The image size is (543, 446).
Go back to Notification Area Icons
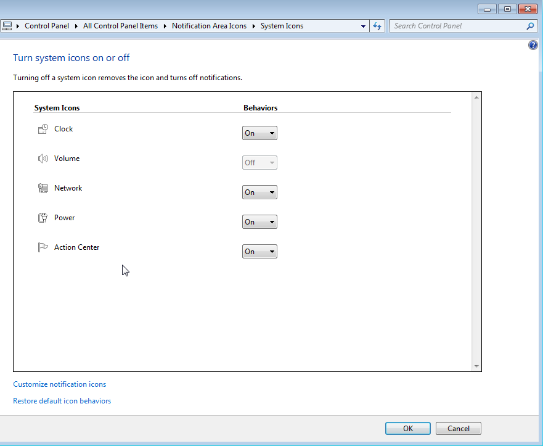click(x=210, y=26)
